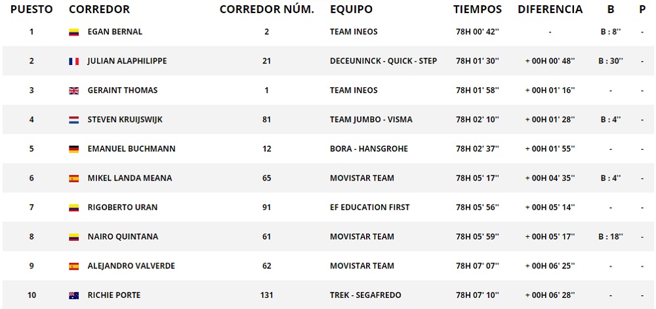Viewport: 656px width, 309px height.
Task: Open the Trek - Segafredo team entry
Action: click(x=365, y=295)
